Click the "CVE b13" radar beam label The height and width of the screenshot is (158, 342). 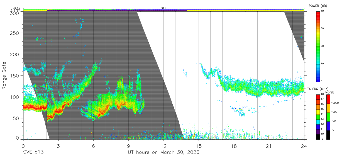(33, 152)
